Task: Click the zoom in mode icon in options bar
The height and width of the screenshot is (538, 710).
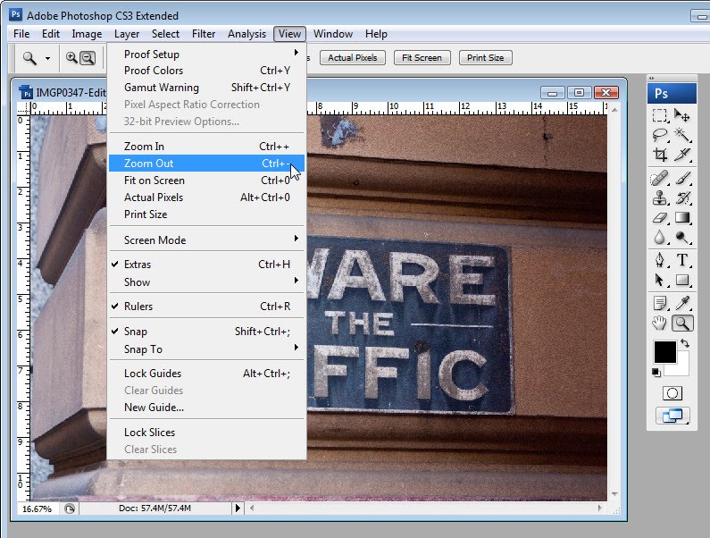Action: [x=71, y=57]
